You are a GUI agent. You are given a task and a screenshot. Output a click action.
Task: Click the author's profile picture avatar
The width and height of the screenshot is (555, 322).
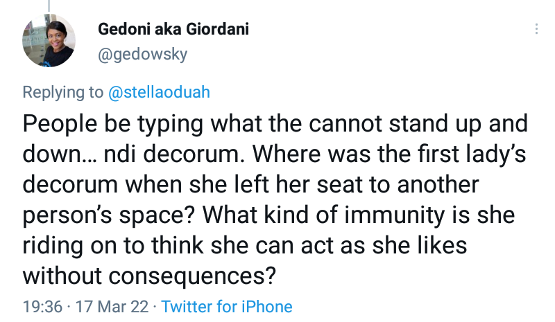click(x=49, y=42)
